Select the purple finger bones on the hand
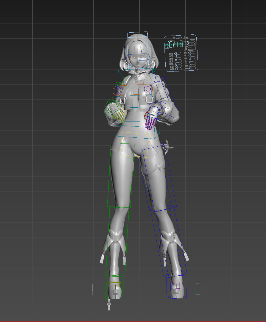 click(x=151, y=123)
